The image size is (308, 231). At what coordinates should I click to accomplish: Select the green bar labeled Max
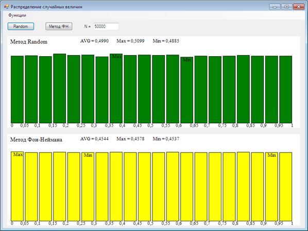(116, 88)
